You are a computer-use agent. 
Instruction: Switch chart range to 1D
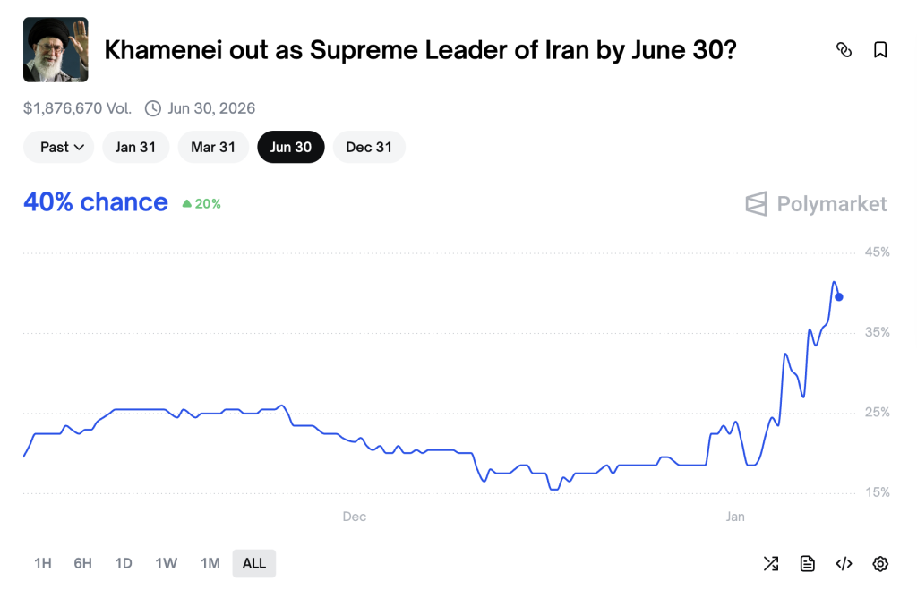click(124, 563)
